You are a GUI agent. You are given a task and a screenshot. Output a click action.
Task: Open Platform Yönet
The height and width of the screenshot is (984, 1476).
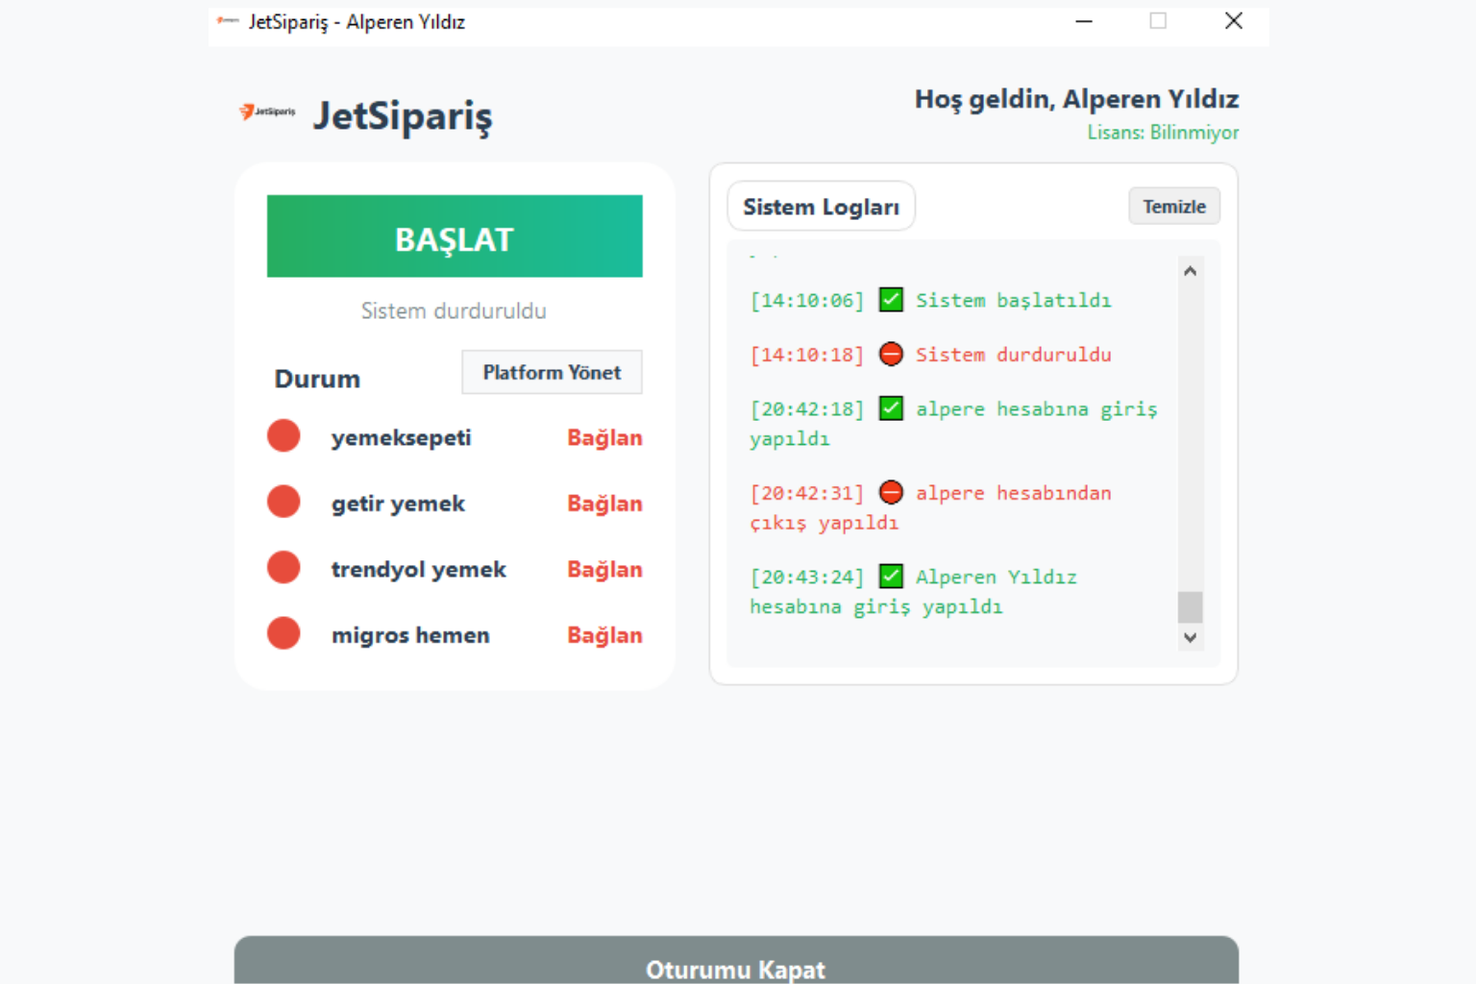pyautogui.click(x=552, y=372)
